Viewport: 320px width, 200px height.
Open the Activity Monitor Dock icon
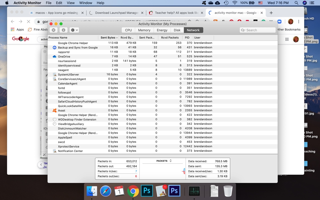(x=194, y=191)
